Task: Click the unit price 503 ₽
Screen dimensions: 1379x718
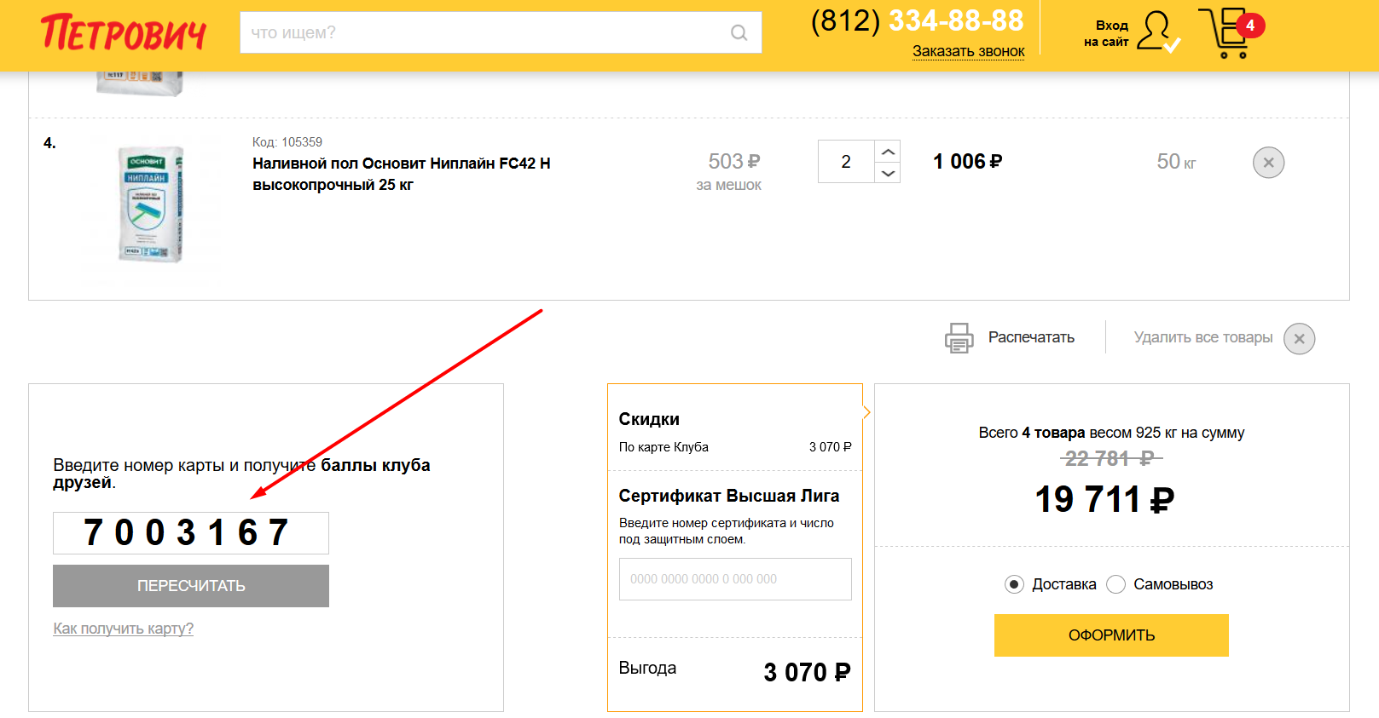Action: click(734, 161)
